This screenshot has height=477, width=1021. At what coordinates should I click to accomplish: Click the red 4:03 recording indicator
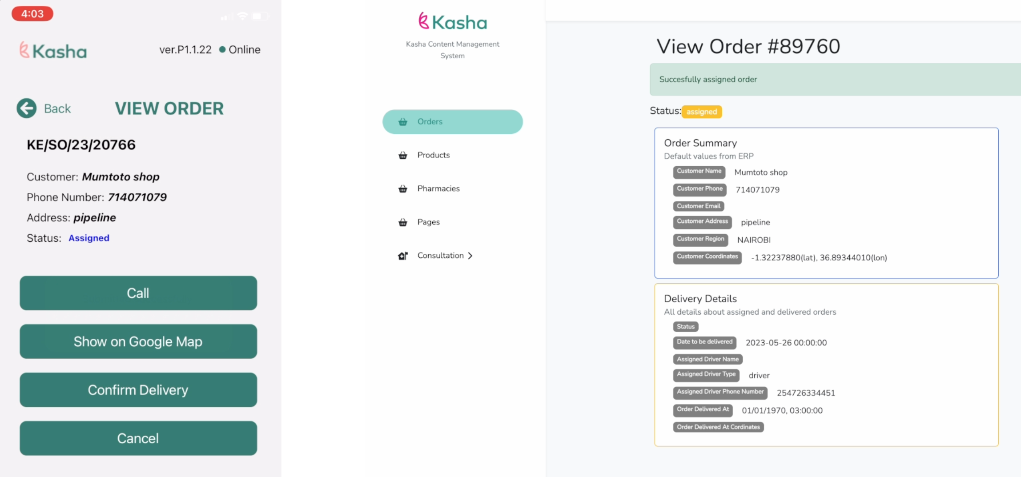coord(32,14)
